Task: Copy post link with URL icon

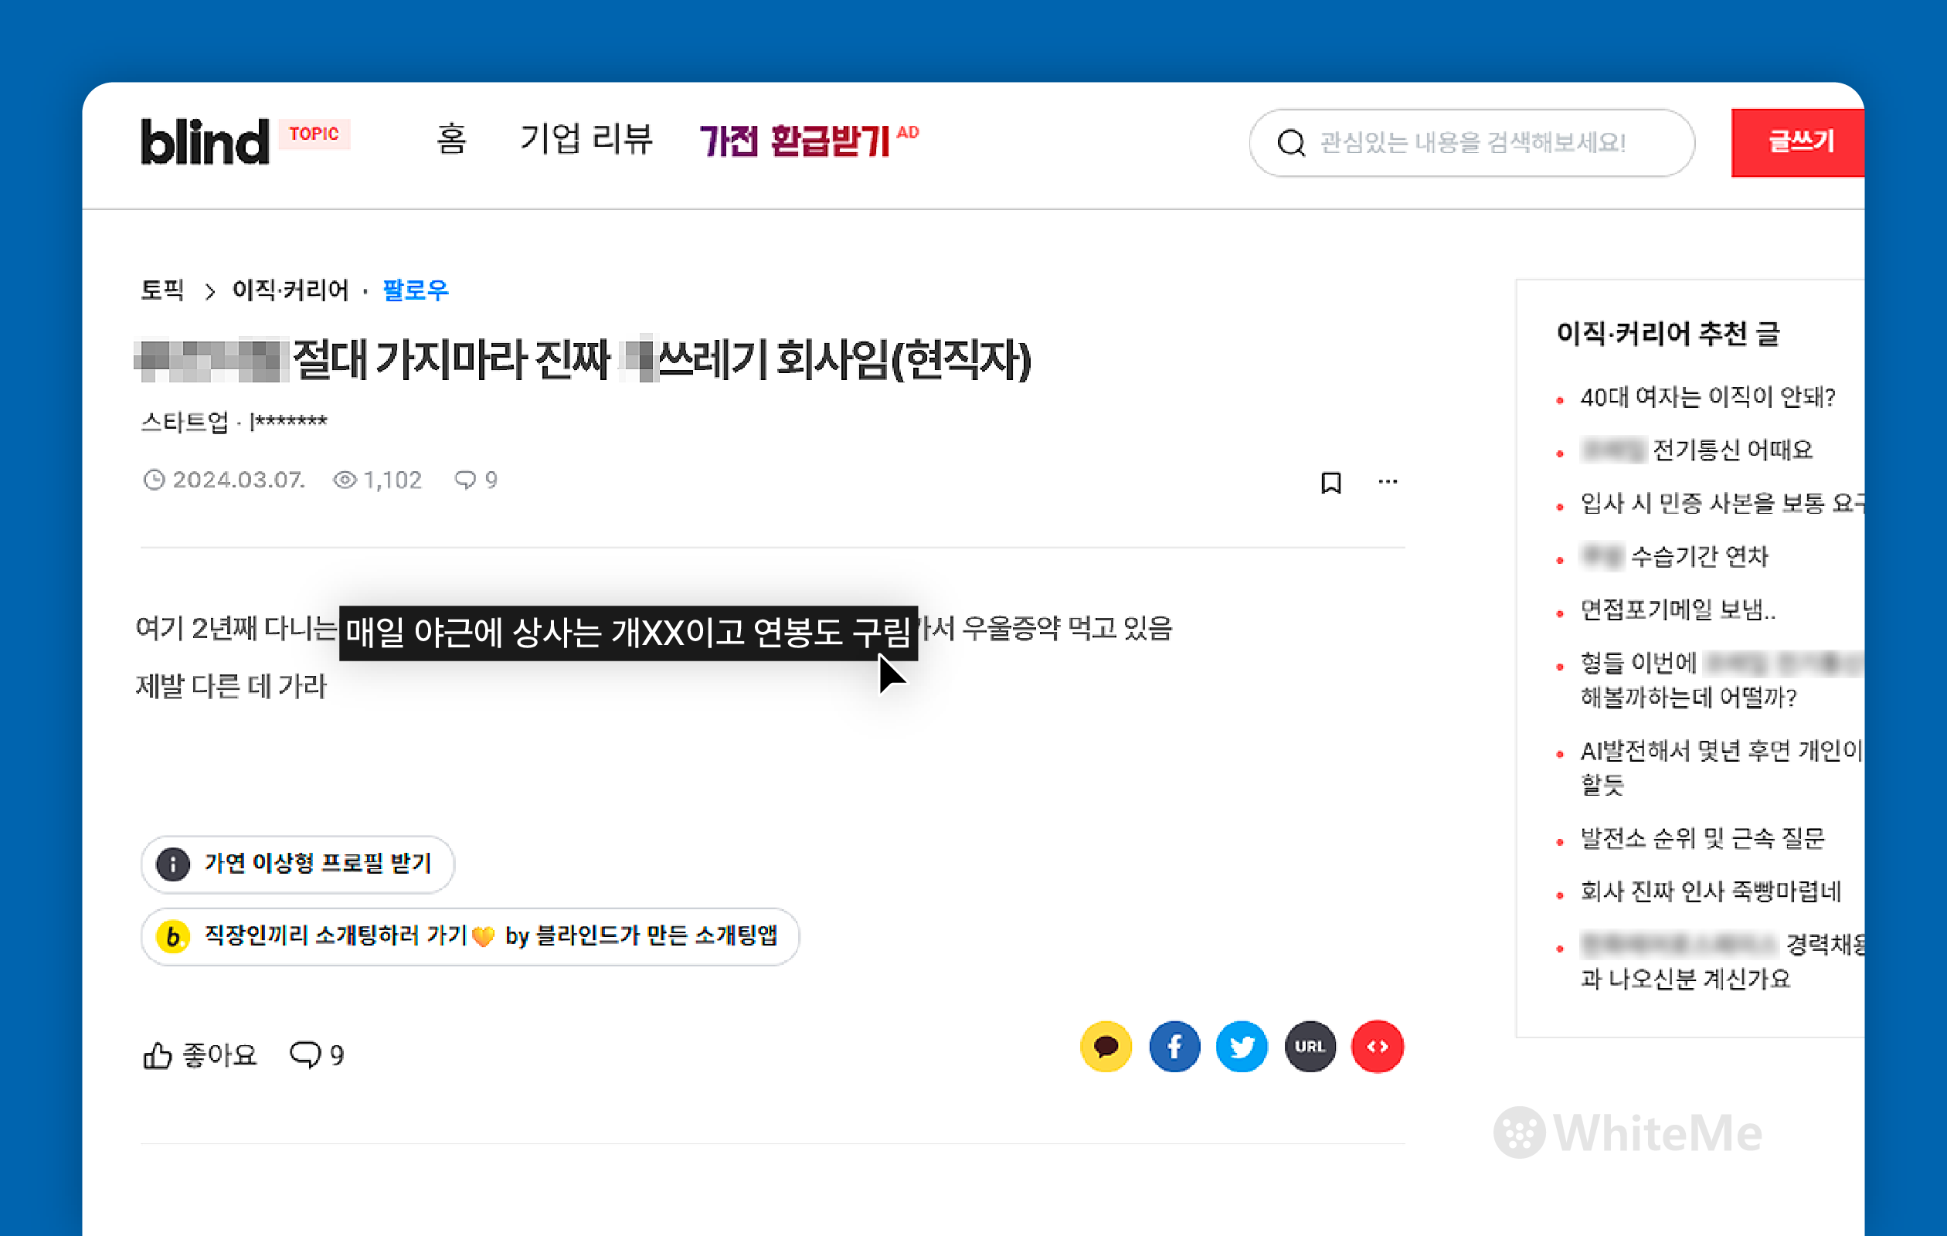Action: coord(1310,1046)
